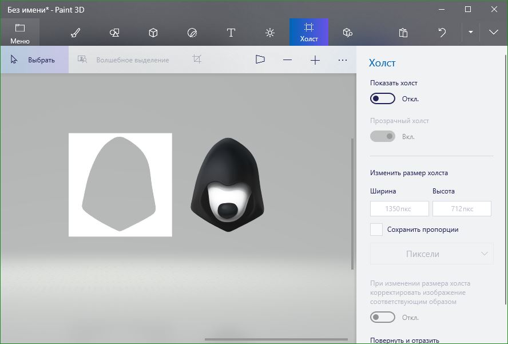Open the 3D library icon
This screenshot has width=508, height=344.
pos(348,33)
